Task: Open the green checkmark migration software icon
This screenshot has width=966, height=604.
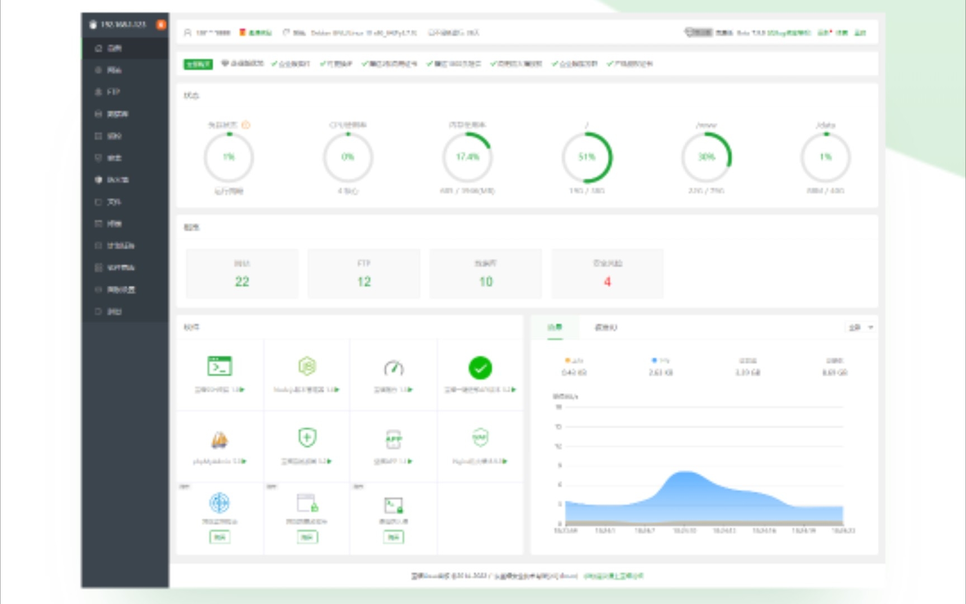Action: point(480,367)
